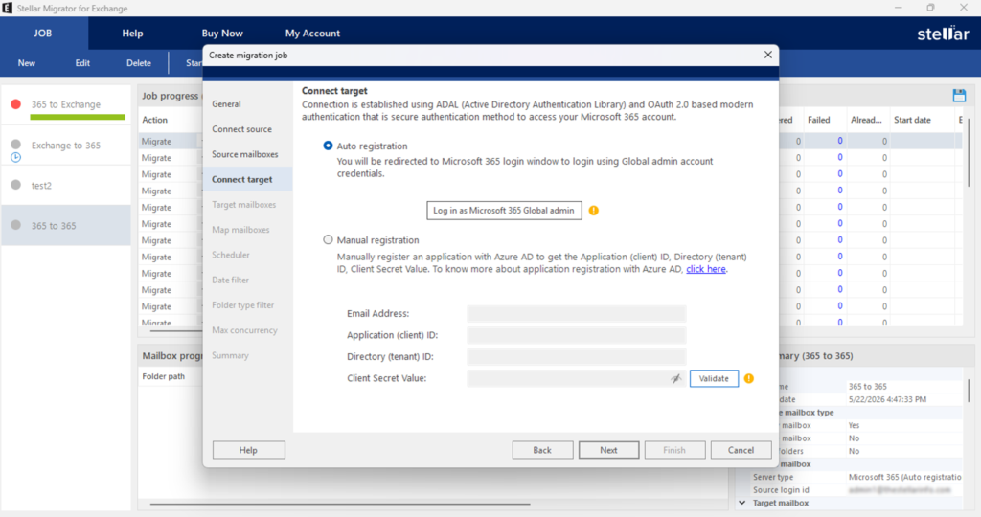Click Delete in the job toolbar
The height and width of the screenshot is (517, 981).
(x=139, y=63)
